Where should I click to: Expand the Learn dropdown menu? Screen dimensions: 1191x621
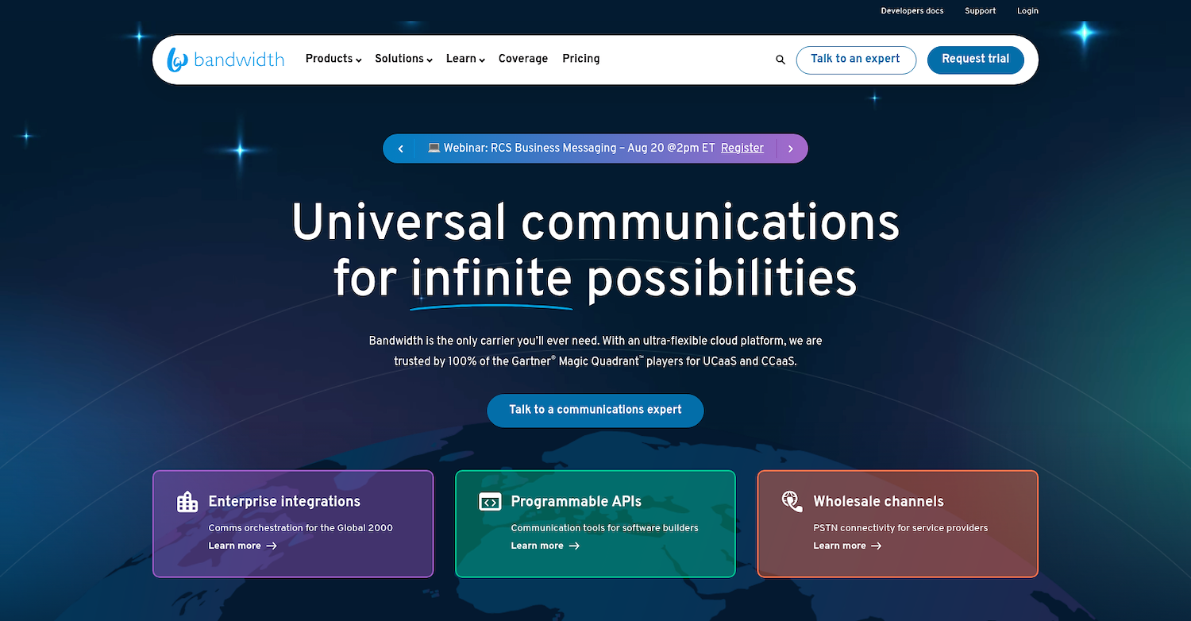click(x=465, y=59)
